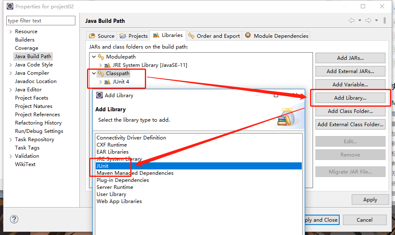Collapse the Classpath tree node
This screenshot has width=395, height=235.
[94, 73]
